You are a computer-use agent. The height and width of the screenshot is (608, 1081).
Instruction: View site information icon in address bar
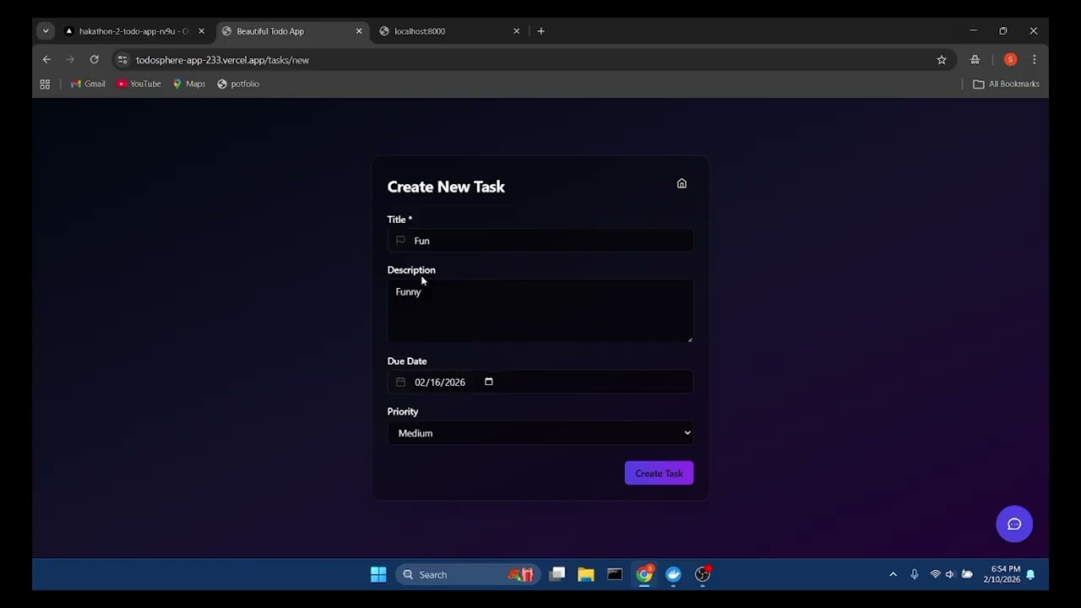point(122,60)
